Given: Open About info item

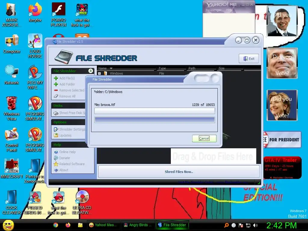Looking at the screenshot, I should (61, 170).
